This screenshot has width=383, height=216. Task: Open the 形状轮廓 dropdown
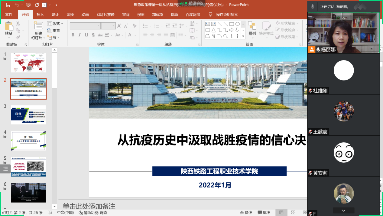tap(287, 30)
